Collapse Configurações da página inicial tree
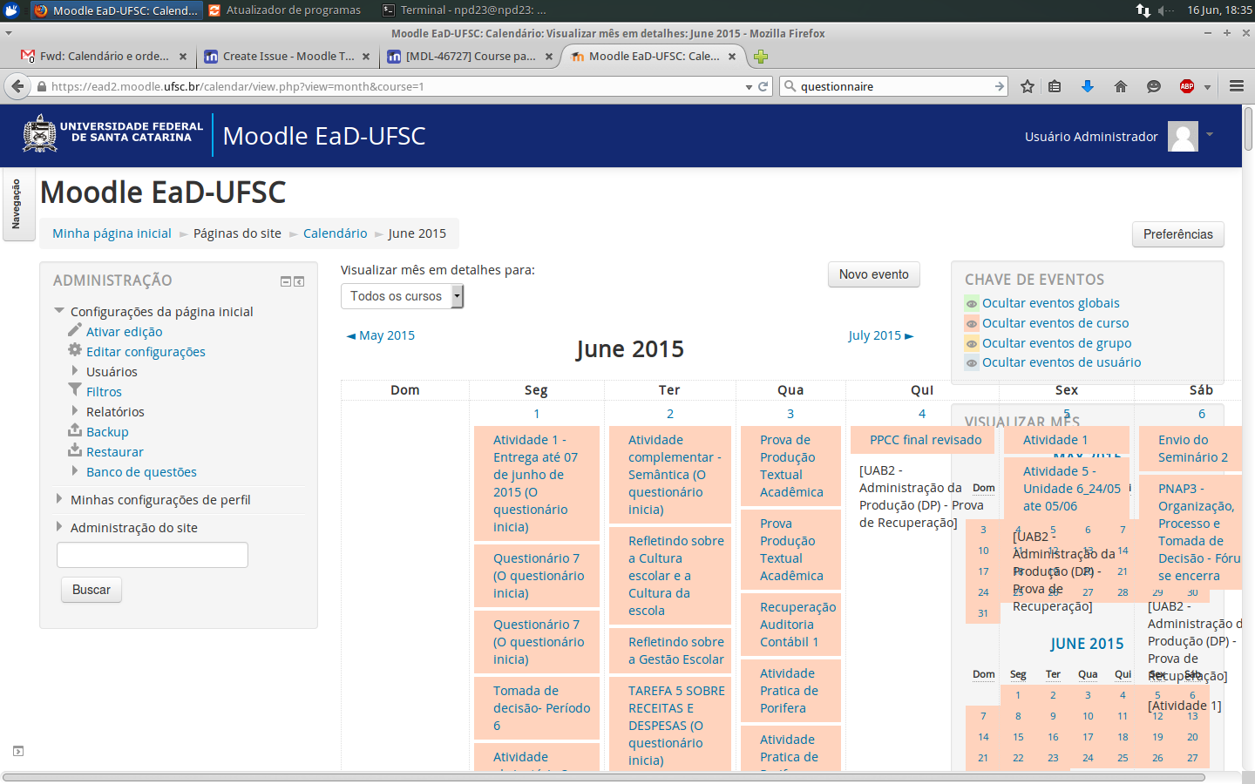This screenshot has width=1255, height=784. (x=59, y=311)
